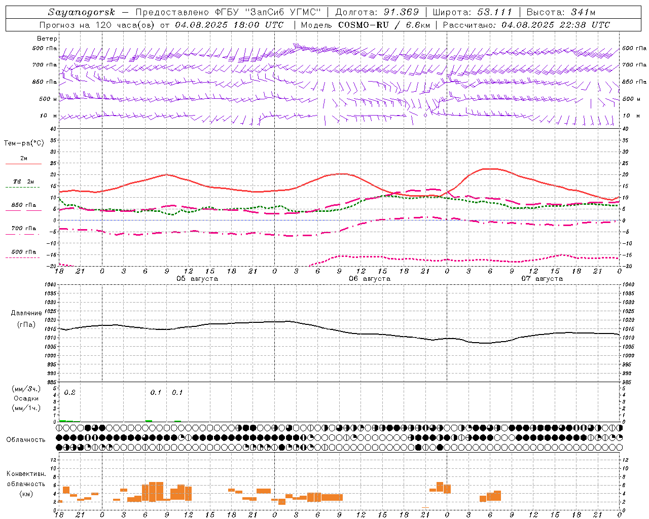Screen dimensions: 649x519
Task: Click '1040' on the left pressure axis
Action: [x=49, y=284]
